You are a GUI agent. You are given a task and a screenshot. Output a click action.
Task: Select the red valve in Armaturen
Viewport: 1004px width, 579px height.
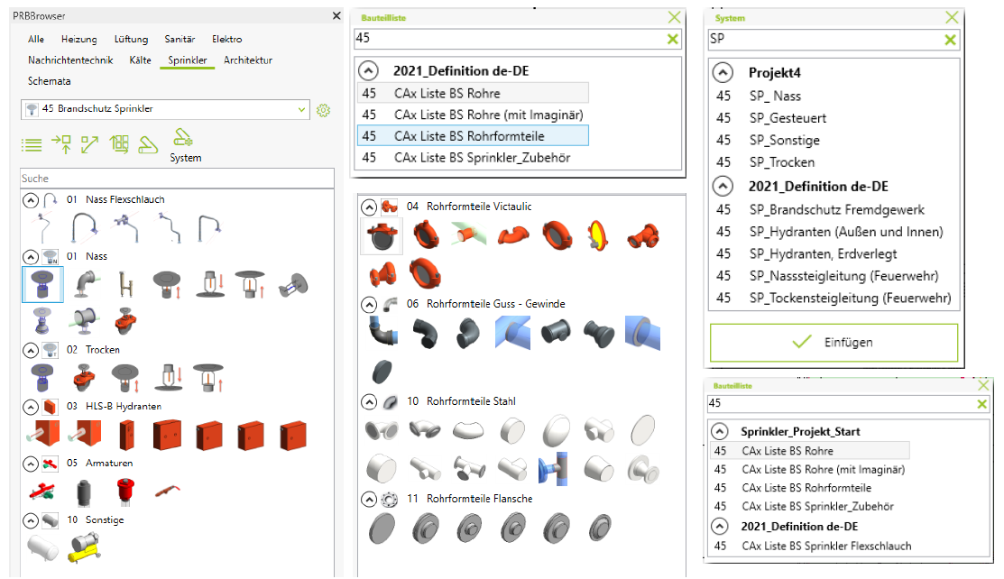pyautogui.click(x=43, y=492)
